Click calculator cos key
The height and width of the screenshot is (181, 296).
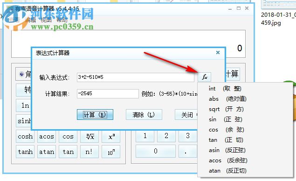pos(68,136)
